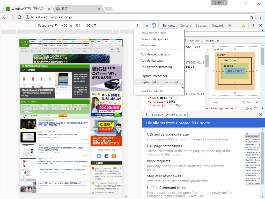Open drawer options three dots menu

(146, 115)
